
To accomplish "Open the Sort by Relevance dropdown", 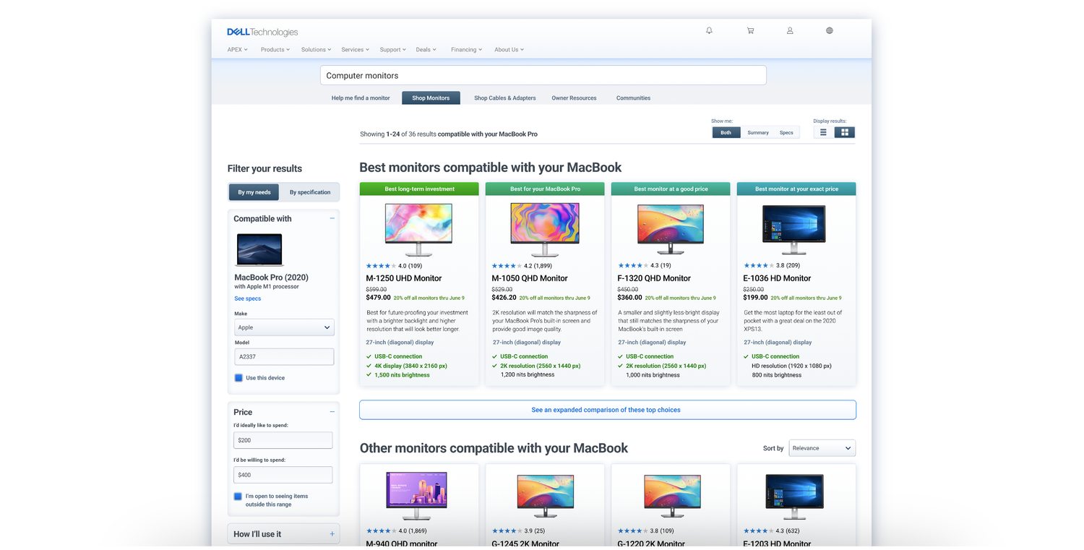I will pos(822,448).
